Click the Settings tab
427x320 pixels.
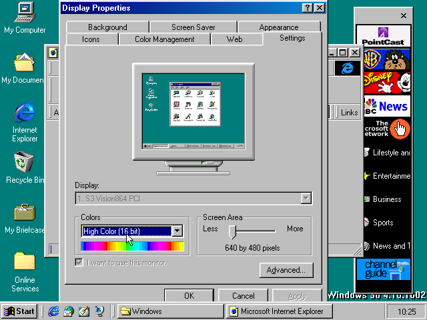click(292, 38)
